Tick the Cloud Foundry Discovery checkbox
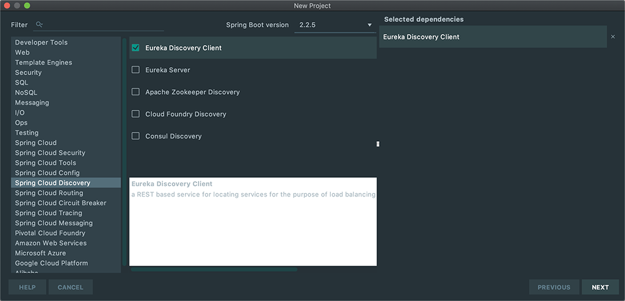Screen dimensions: 625x301 135,114
